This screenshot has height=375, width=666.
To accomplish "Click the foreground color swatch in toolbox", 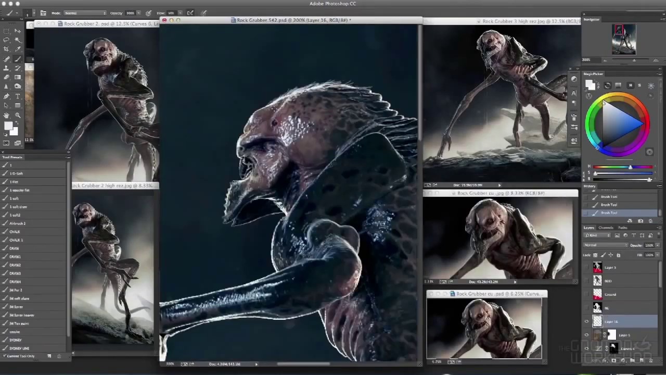I will click(8, 126).
